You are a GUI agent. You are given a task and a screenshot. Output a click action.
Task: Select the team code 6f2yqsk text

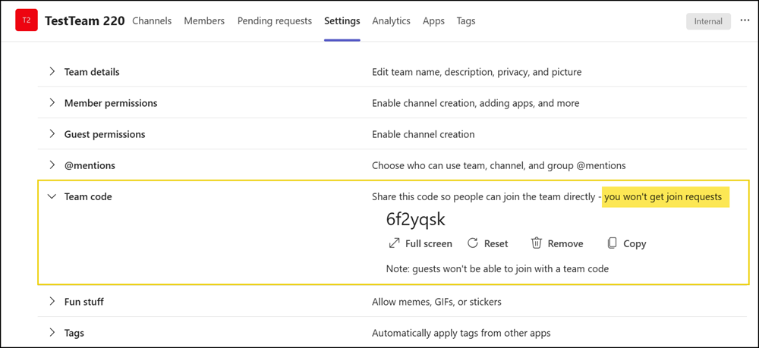pos(415,220)
